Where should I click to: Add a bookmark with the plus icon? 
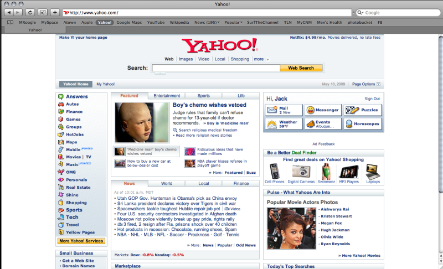tap(55, 12)
